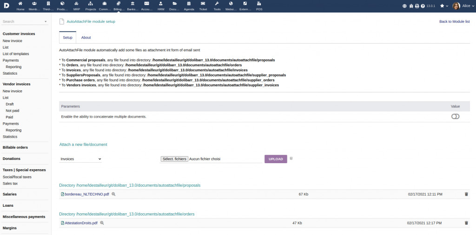Open the External site icon

[x=245, y=4]
